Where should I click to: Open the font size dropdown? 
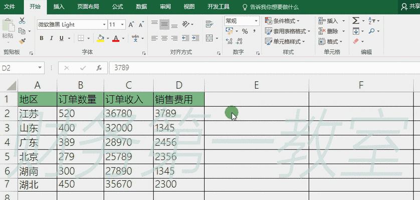(x=122, y=24)
